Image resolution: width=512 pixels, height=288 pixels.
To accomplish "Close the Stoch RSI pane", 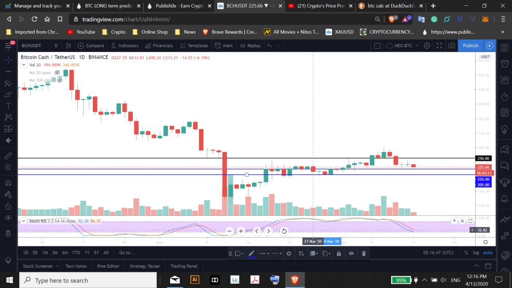I will point(462,221).
